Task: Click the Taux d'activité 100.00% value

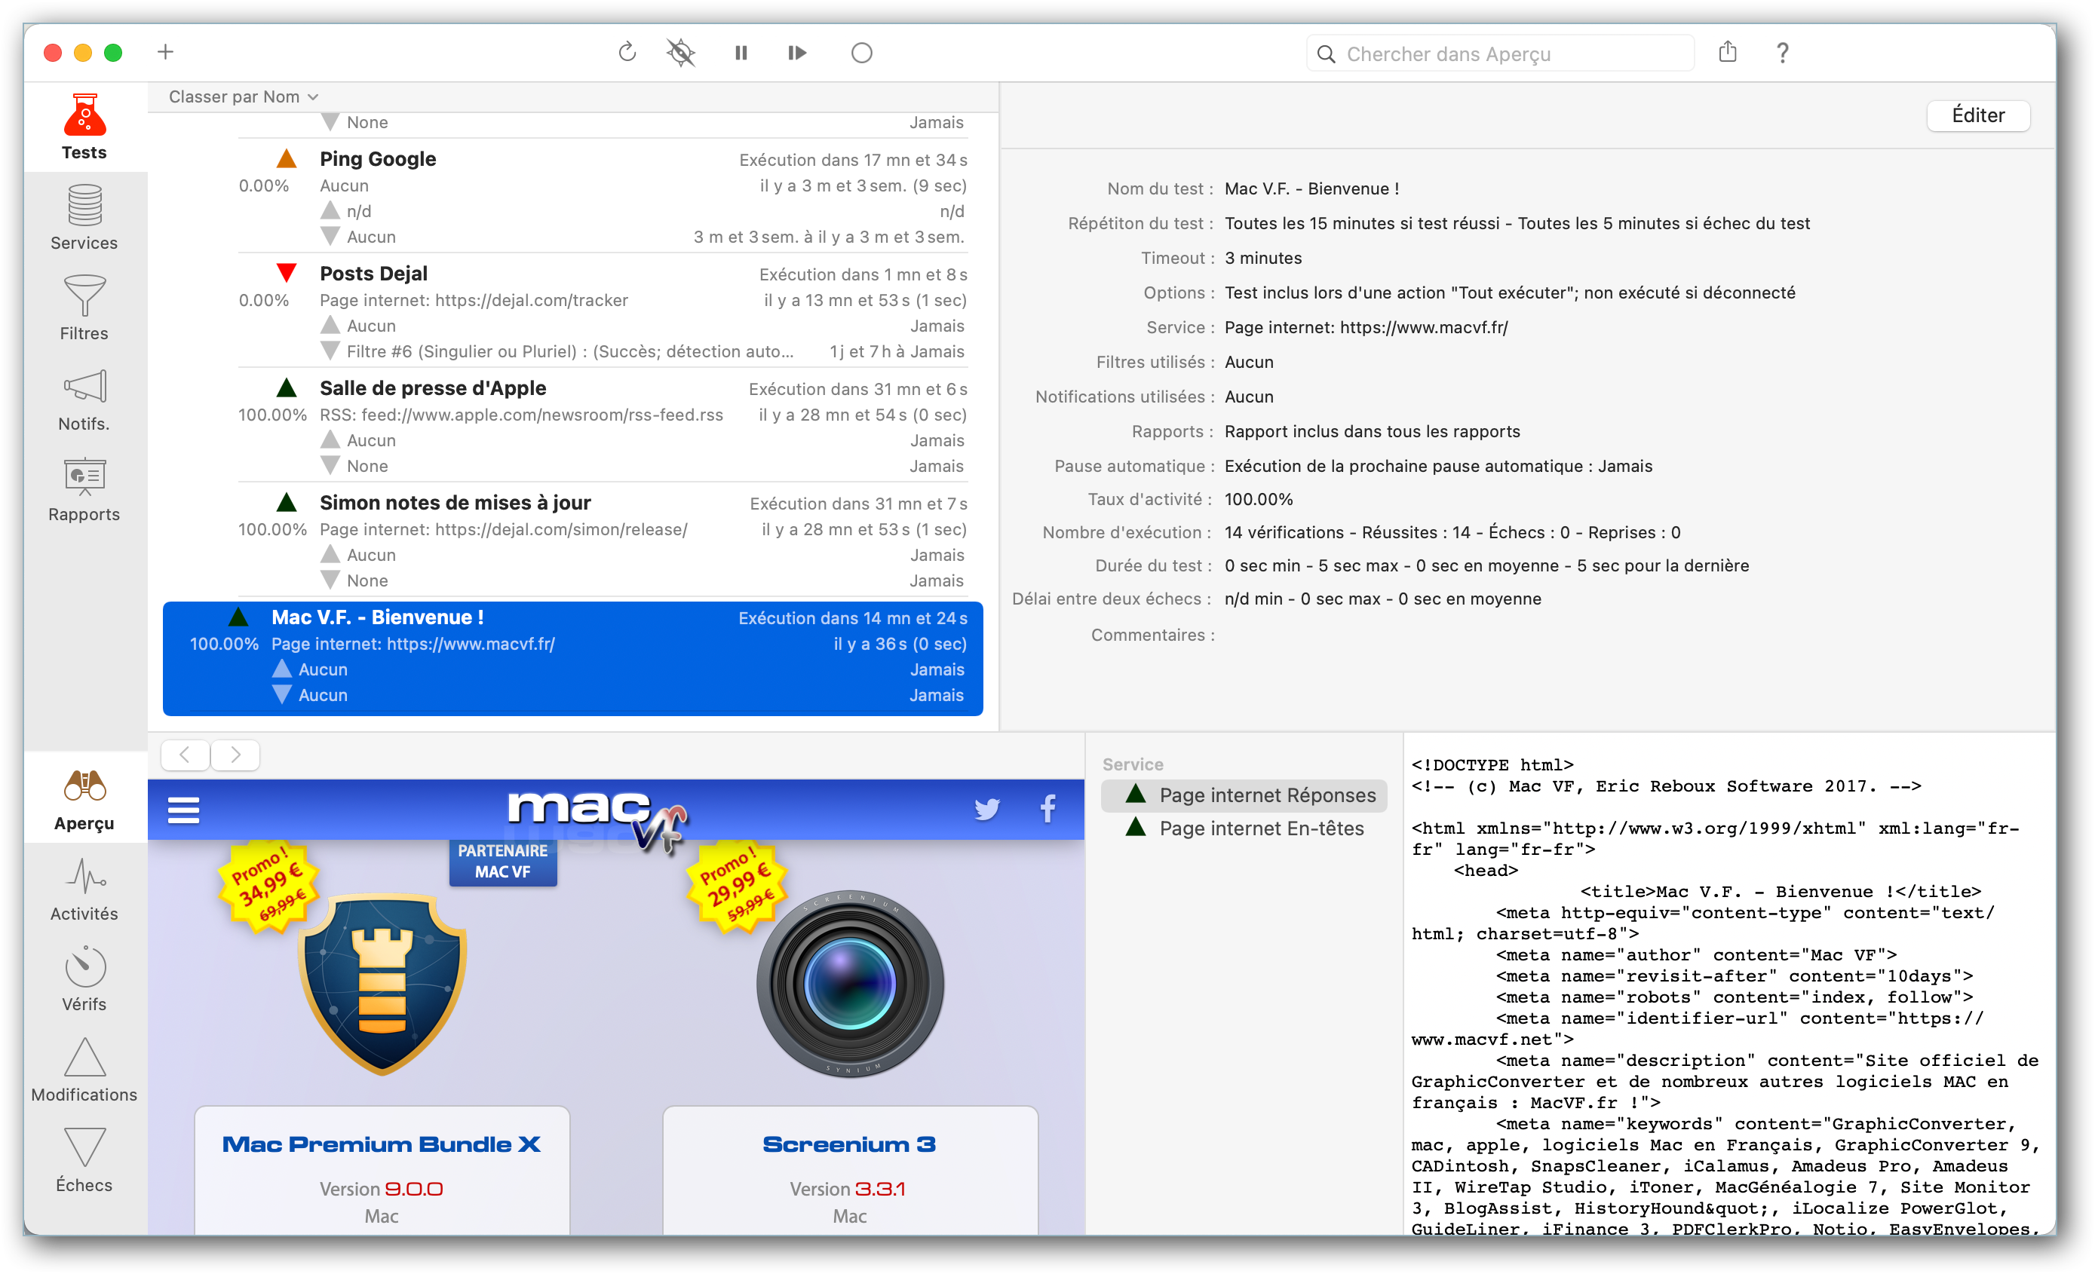Action: point(1259,499)
